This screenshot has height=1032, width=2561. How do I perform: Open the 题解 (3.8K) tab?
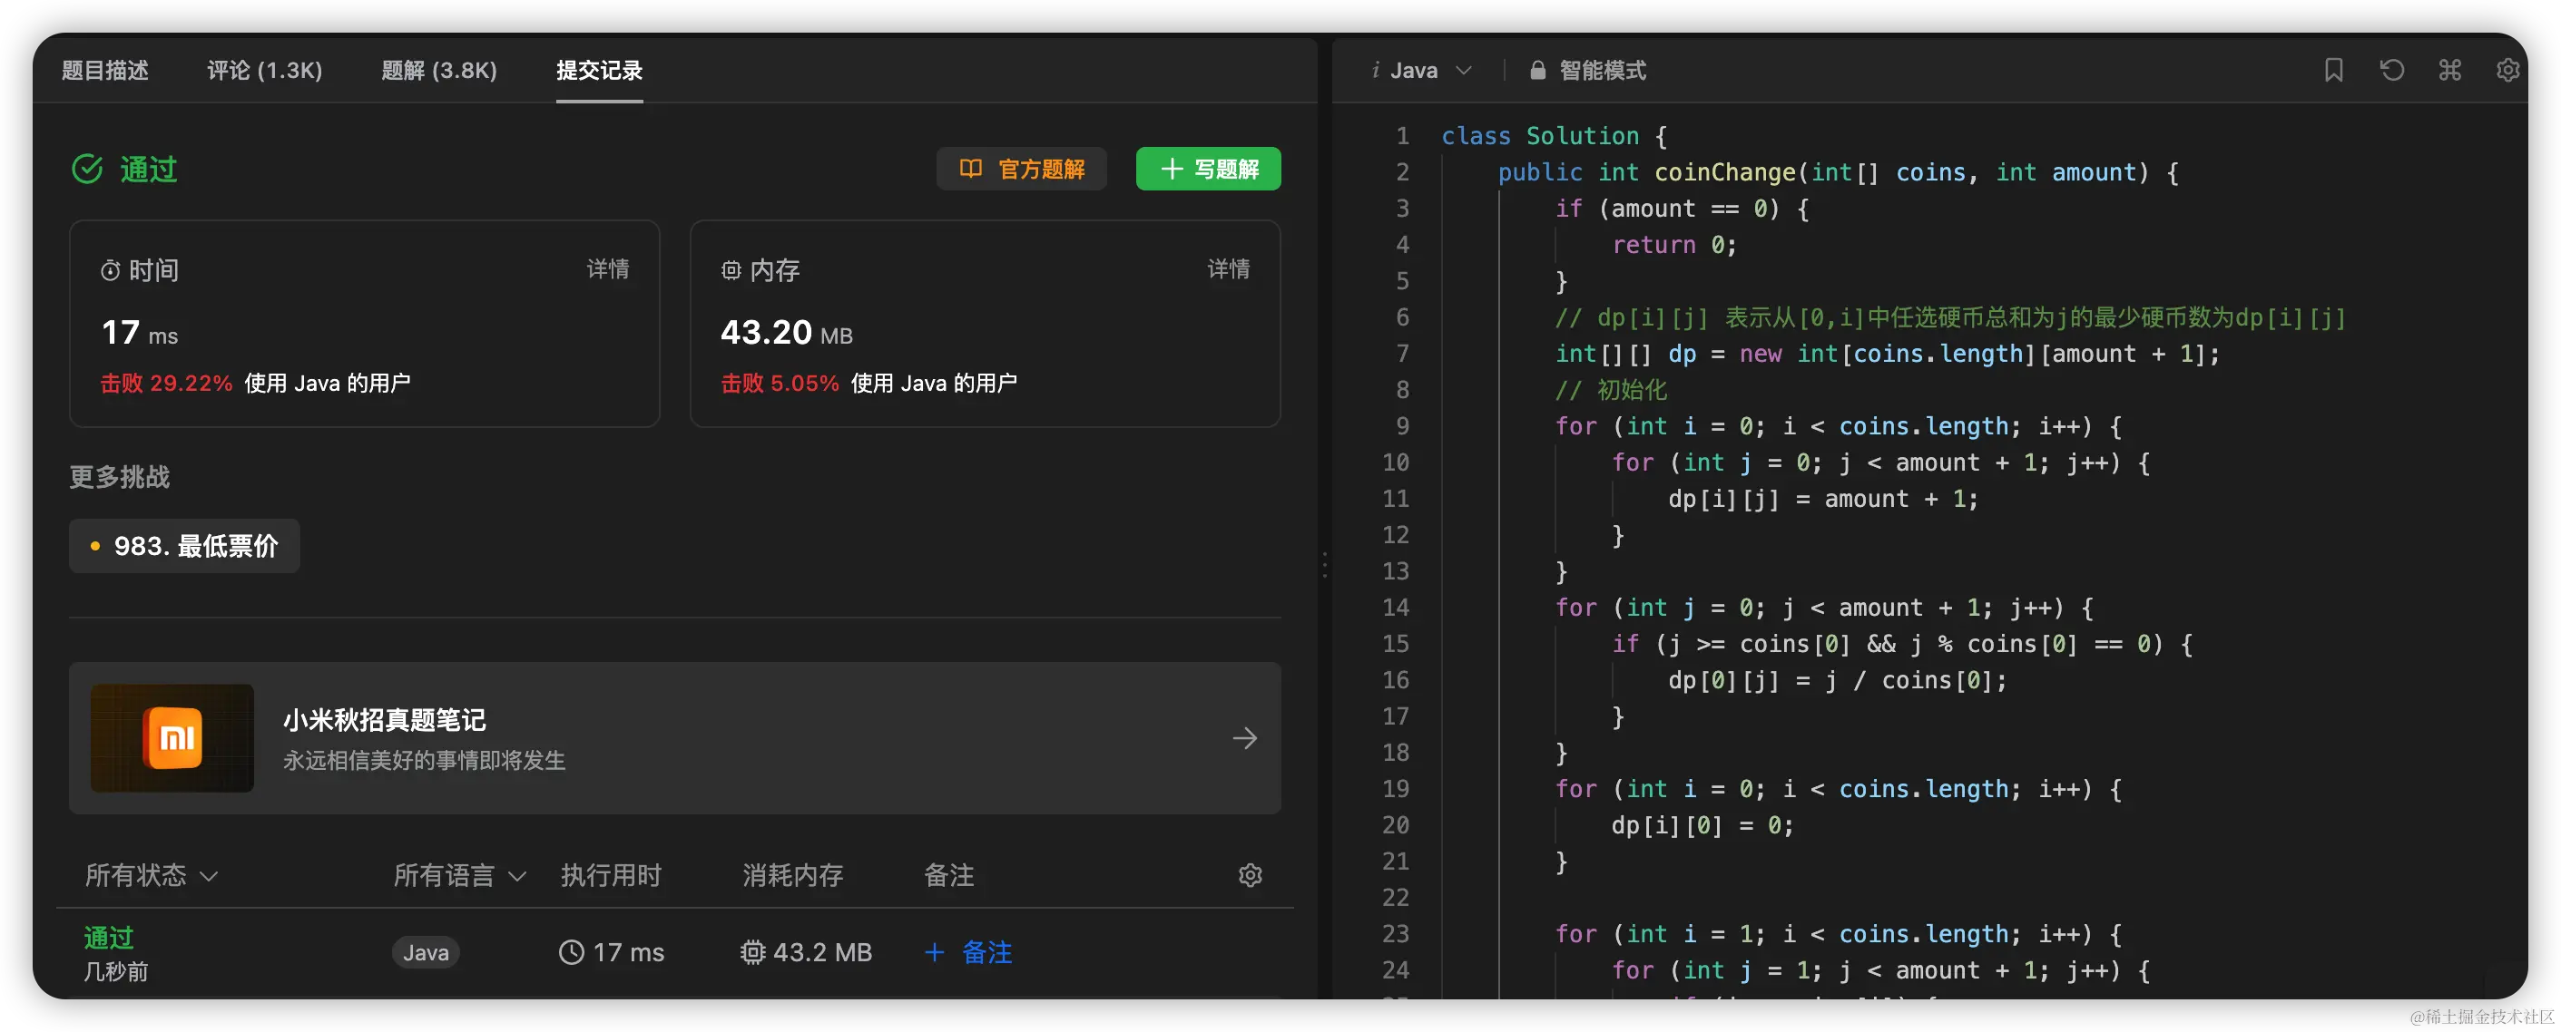[438, 71]
